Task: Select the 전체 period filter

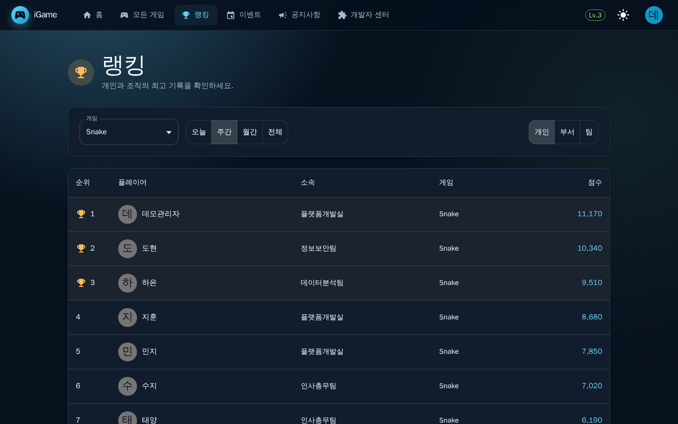Action: click(x=275, y=132)
